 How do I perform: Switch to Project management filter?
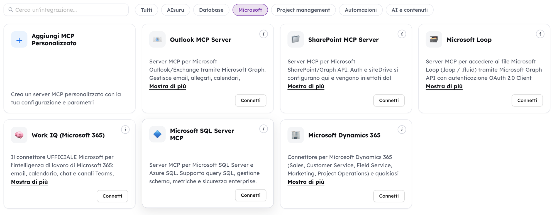[303, 10]
